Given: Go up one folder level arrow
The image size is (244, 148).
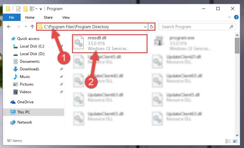Looking at the screenshot, I should click(32, 27).
